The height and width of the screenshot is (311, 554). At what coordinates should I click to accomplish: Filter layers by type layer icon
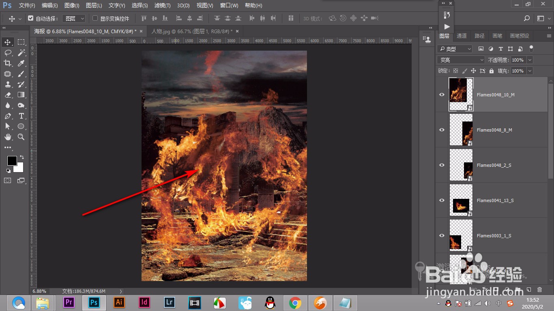click(500, 49)
